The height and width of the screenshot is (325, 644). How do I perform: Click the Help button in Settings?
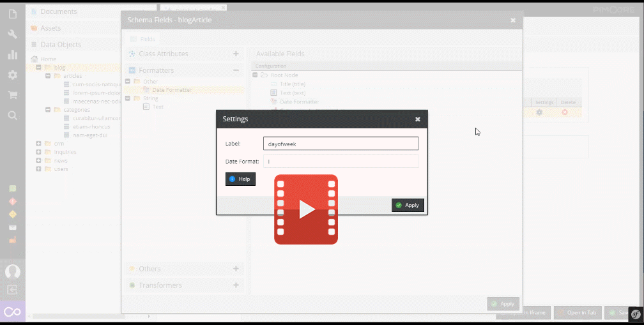240,179
